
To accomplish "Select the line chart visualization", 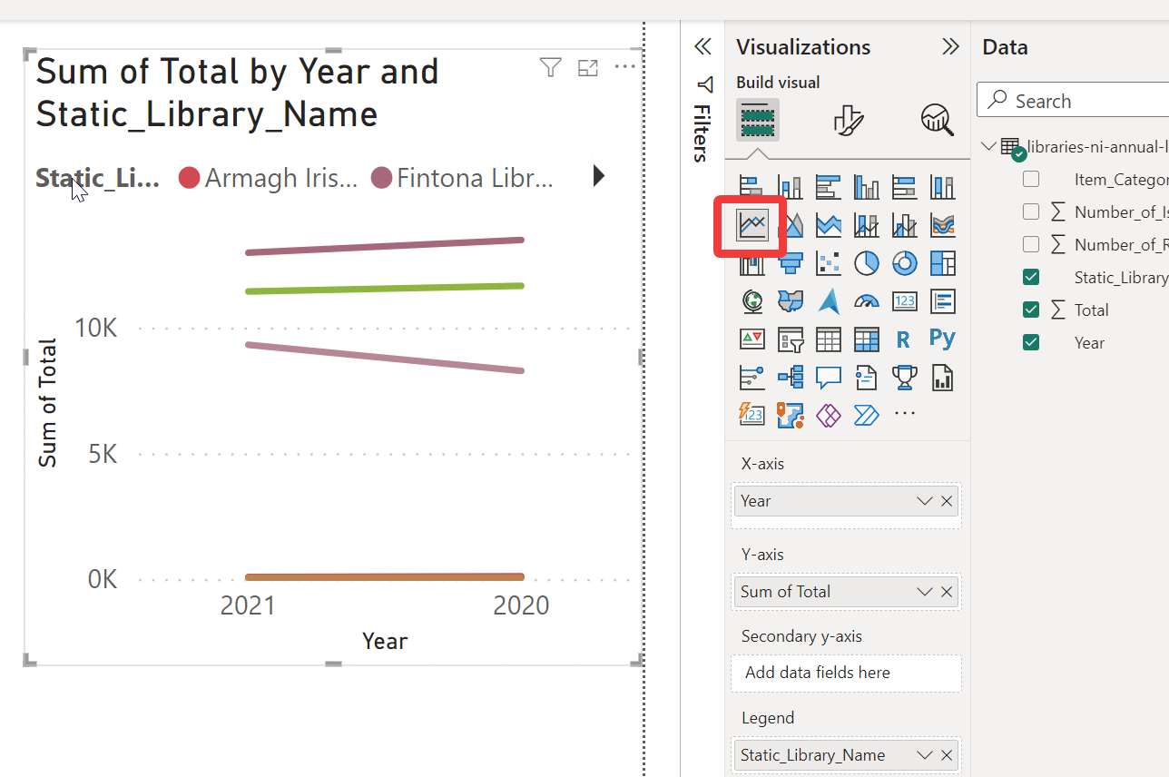I will click(752, 224).
